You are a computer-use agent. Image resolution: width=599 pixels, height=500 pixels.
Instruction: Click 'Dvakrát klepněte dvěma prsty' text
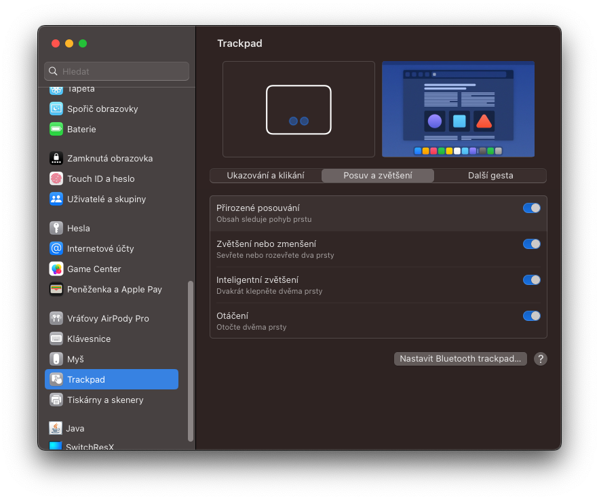(269, 291)
